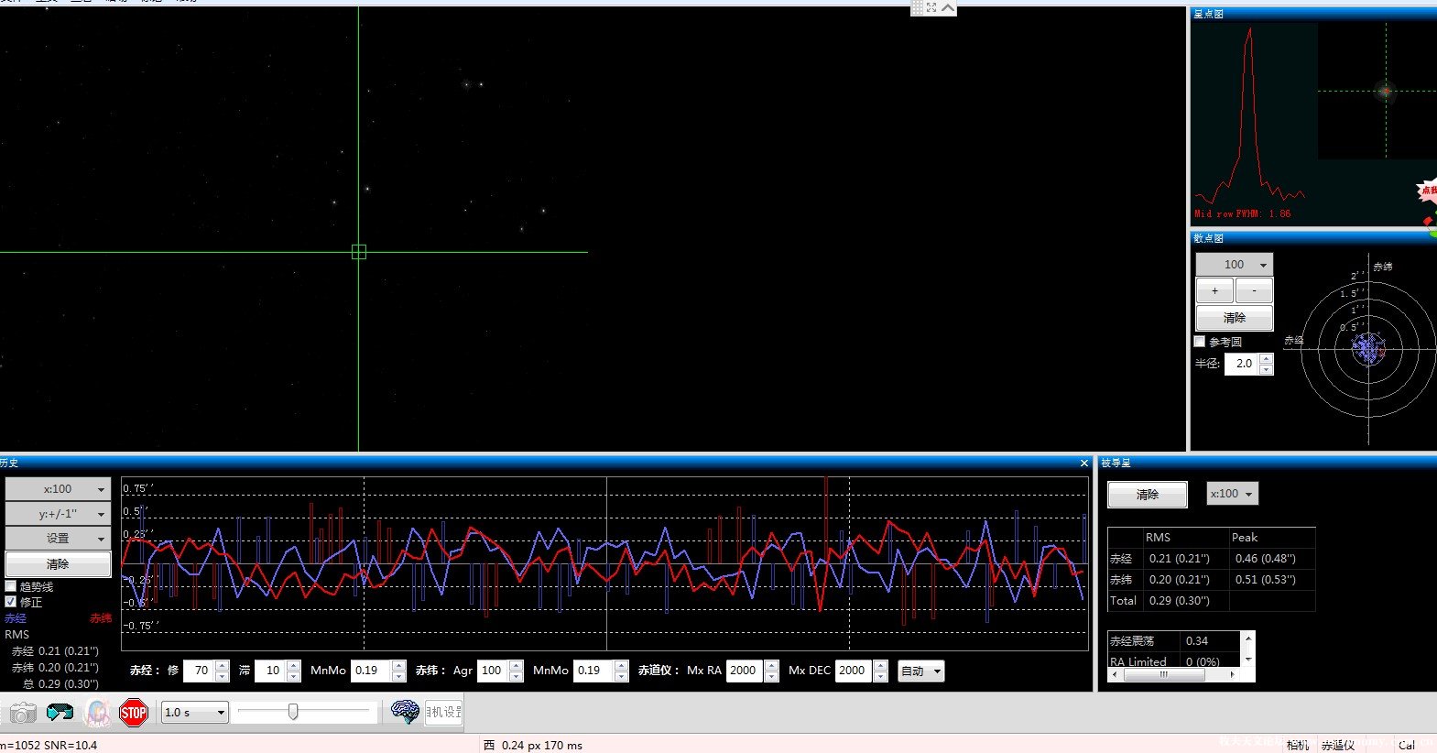Raise the 赤纬 MnMo value with its up arrow
1437x753 pixels.
(x=621, y=665)
